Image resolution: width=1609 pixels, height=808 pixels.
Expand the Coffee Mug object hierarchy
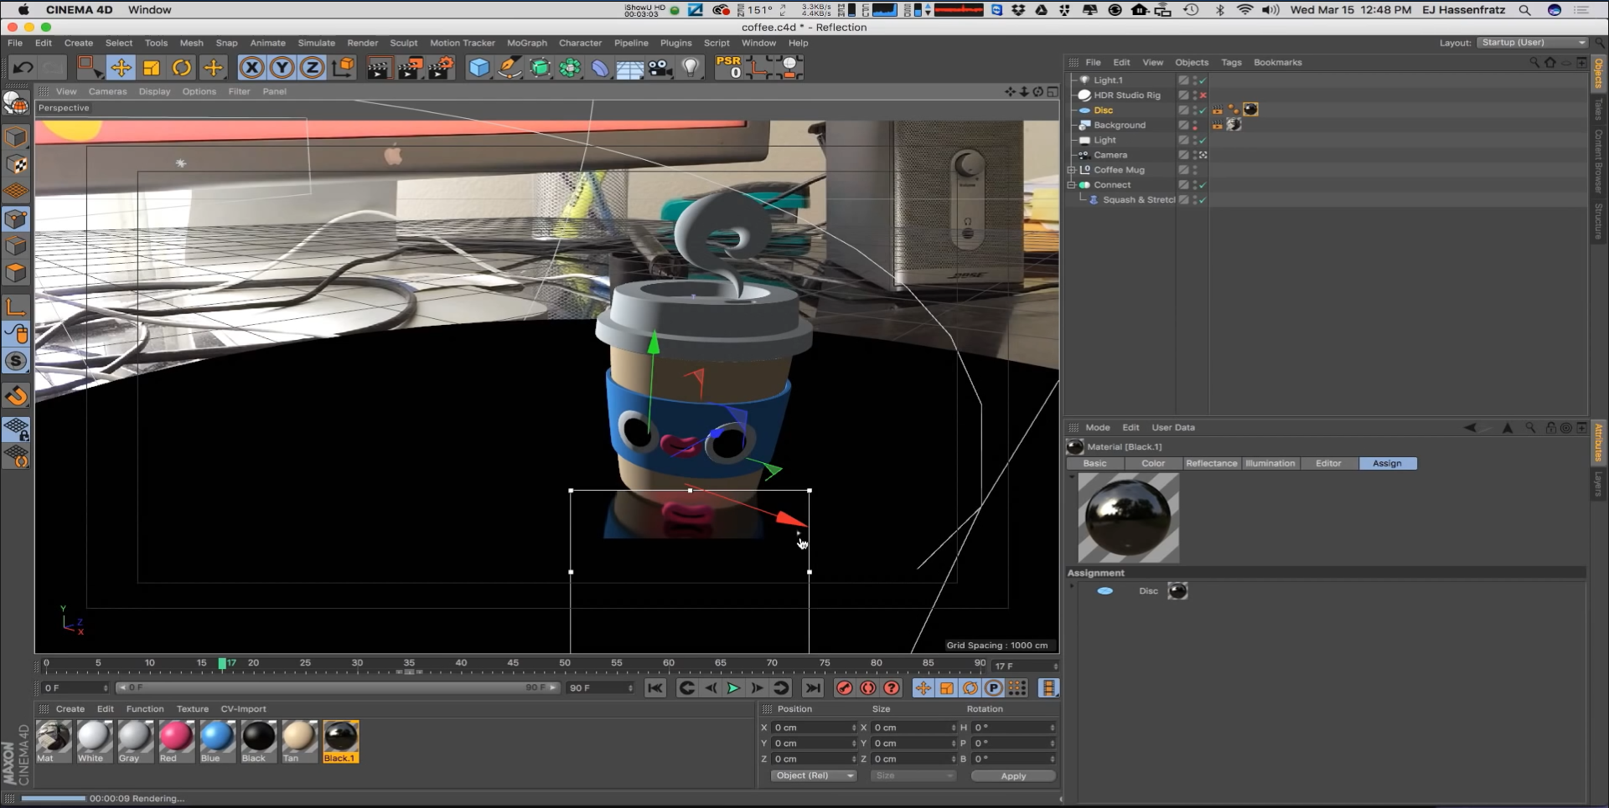[1071, 170]
